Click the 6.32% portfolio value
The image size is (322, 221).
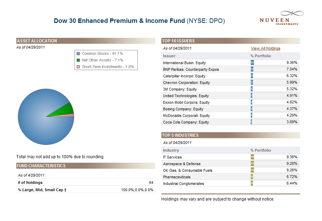292,76
